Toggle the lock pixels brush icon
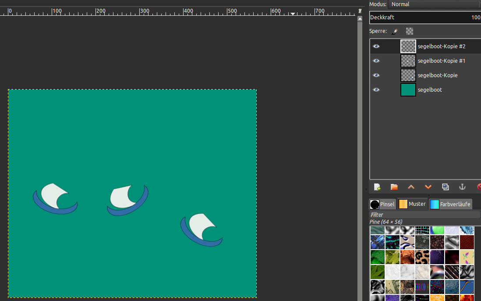 (x=395, y=32)
